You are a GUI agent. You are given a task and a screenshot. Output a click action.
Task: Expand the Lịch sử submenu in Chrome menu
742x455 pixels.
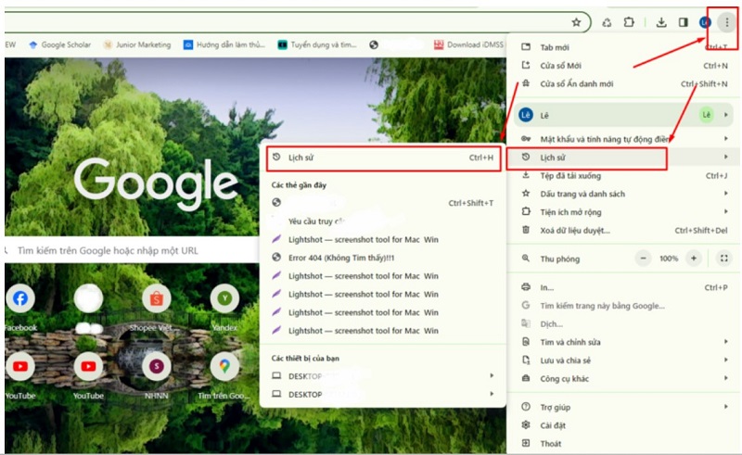point(587,158)
